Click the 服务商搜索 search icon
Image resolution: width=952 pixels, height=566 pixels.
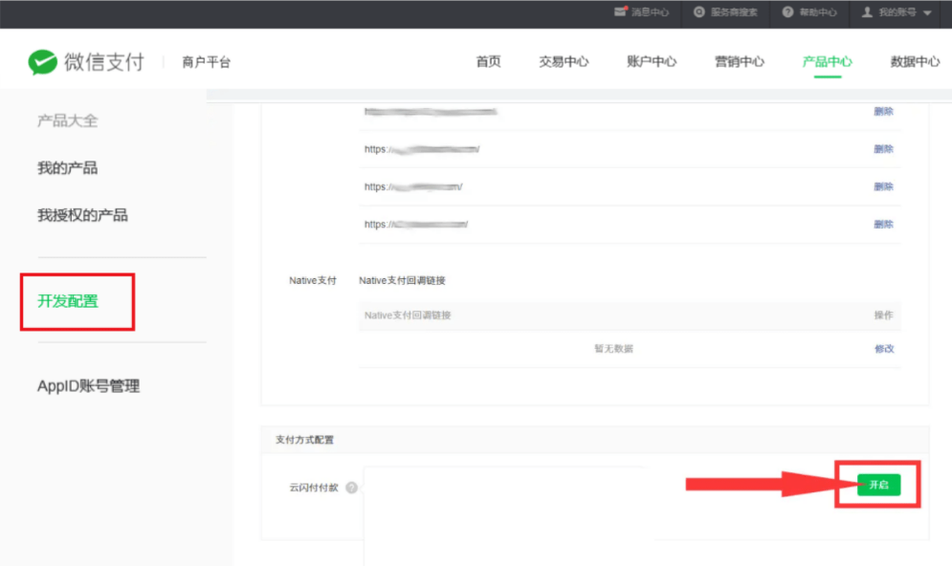point(700,12)
